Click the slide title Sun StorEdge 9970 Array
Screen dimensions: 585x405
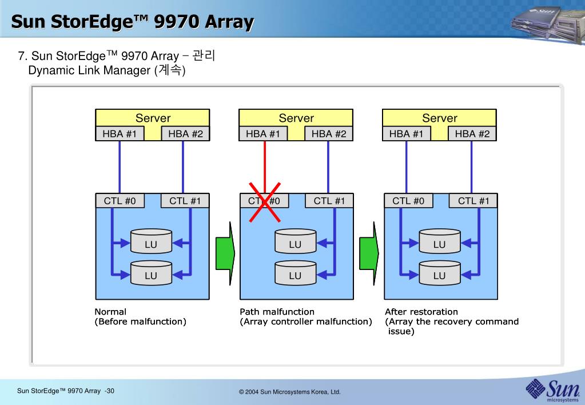pos(133,21)
